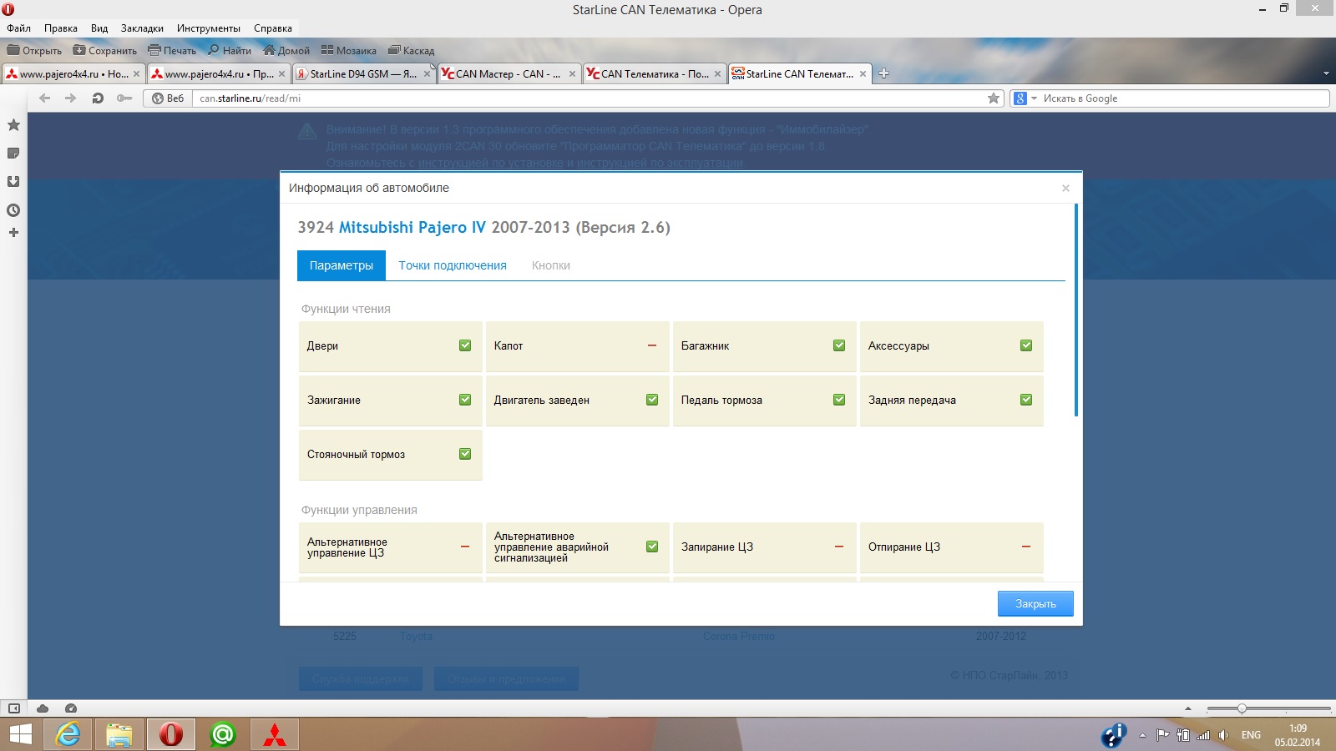Open the Инструменты menu

click(208, 28)
